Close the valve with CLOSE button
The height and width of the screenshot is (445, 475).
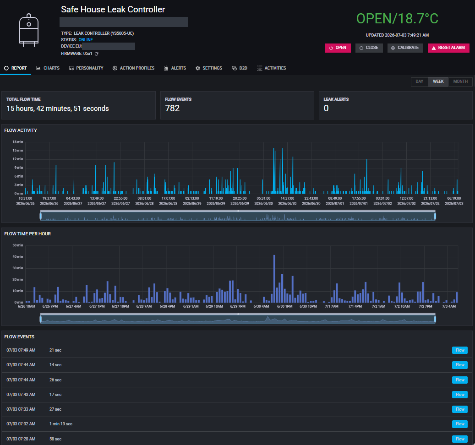pos(369,48)
